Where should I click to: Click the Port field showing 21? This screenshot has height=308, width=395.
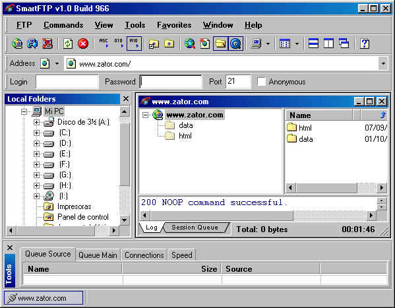coord(238,82)
